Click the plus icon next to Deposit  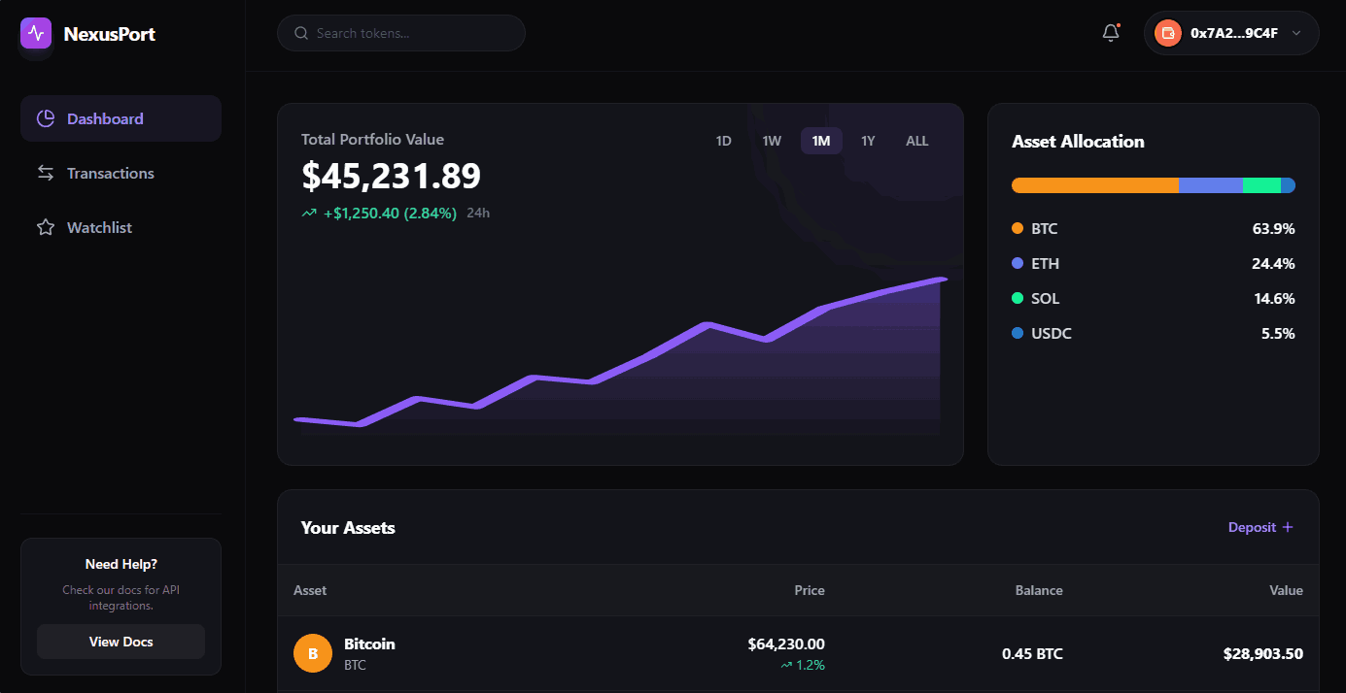pyautogui.click(x=1288, y=527)
